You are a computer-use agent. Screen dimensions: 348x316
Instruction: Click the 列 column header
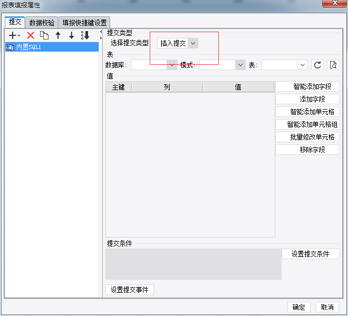pos(167,87)
